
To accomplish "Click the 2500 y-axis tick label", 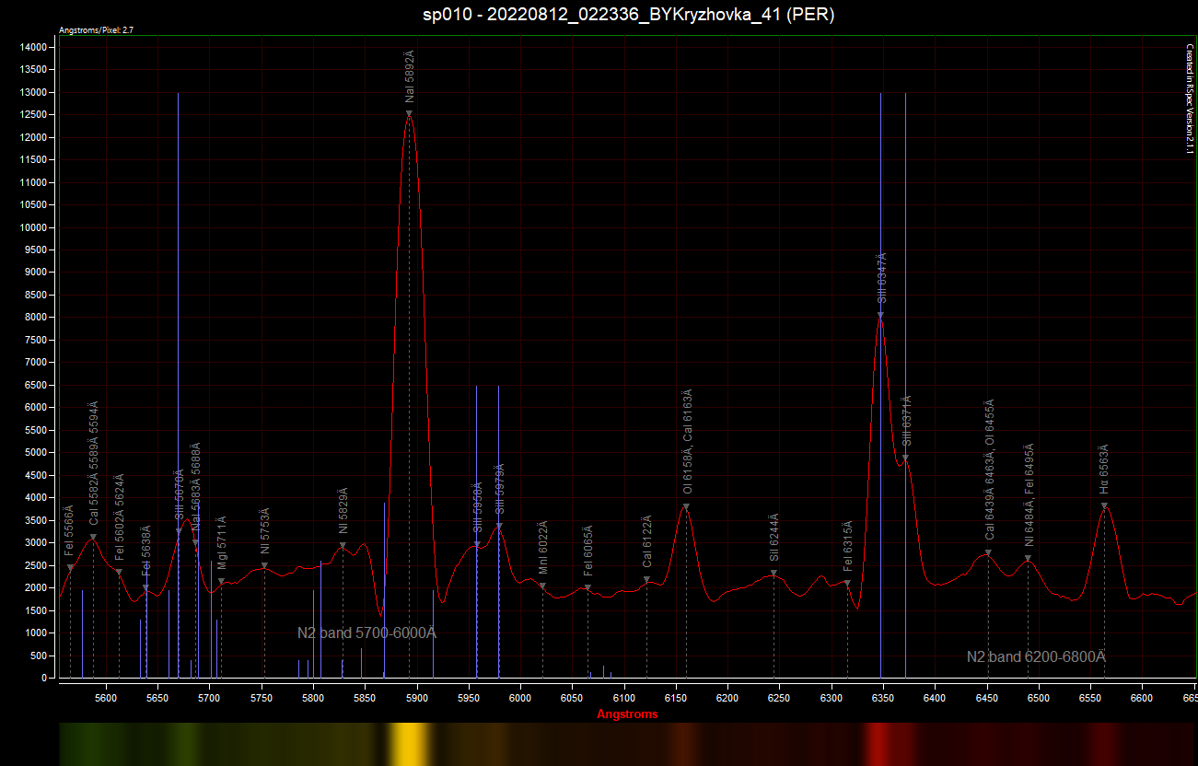I will [x=37, y=565].
